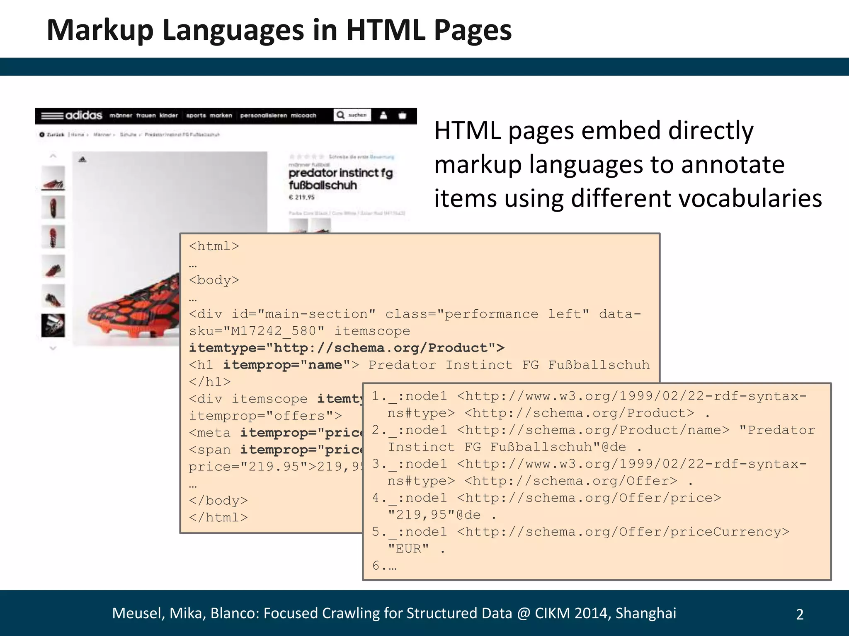Choose the first color variant swatch
Image resolution: width=849 pixels, height=636 pixels.
[x=298, y=226]
